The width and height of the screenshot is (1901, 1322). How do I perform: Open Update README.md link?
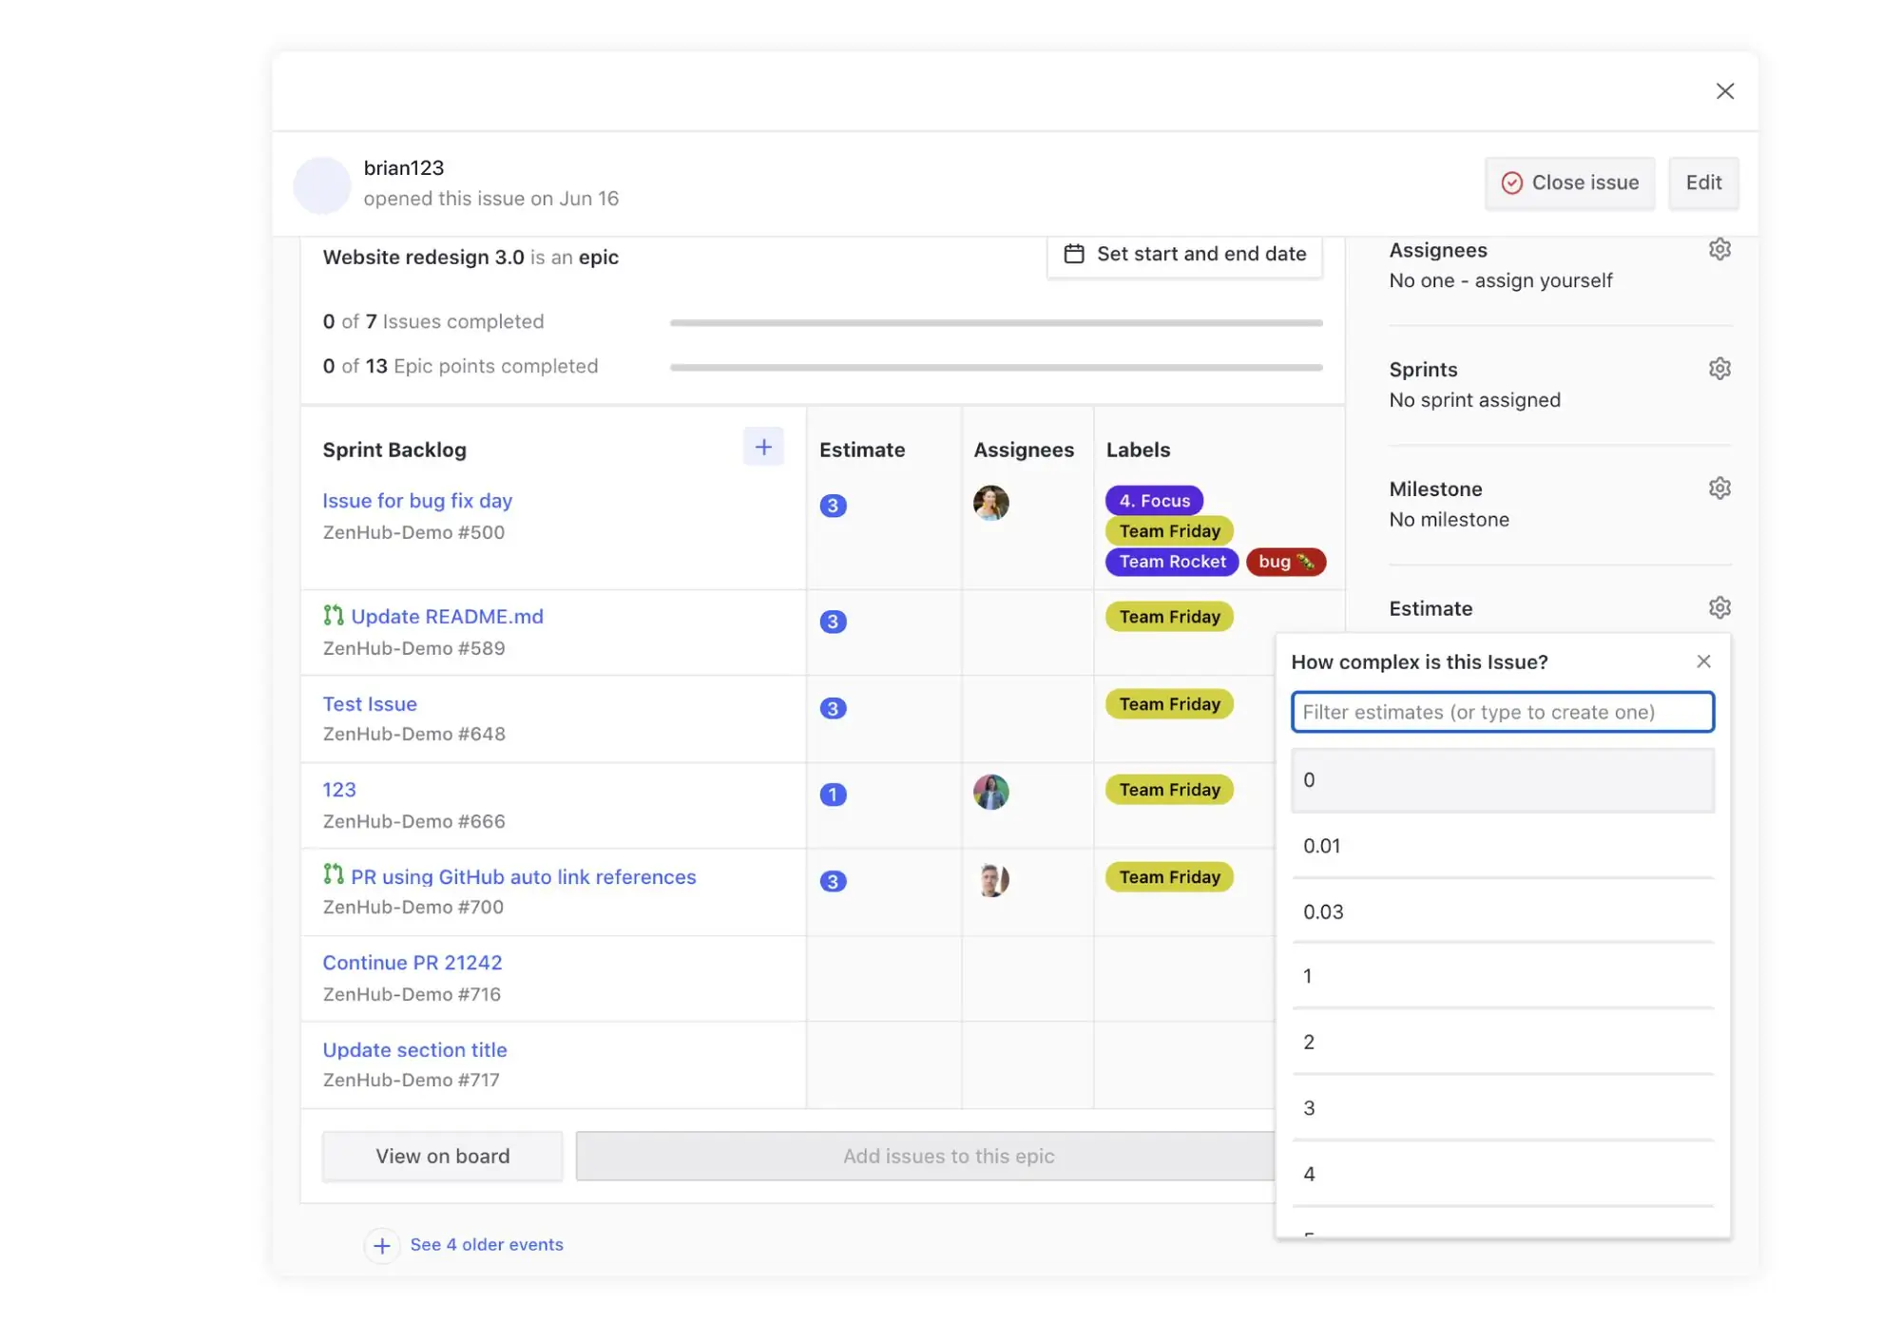[x=447, y=617]
